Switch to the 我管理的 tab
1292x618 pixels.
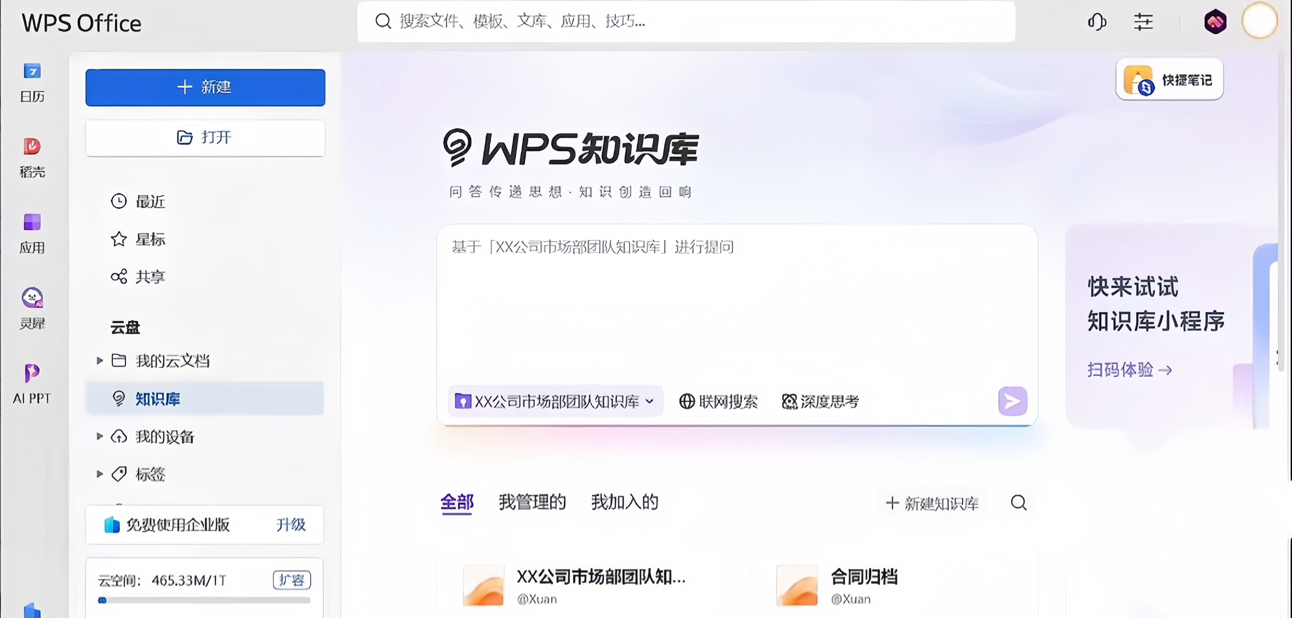pos(532,502)
